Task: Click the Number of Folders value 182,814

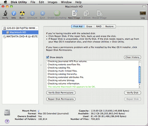Action: click(x=43, y=119)
